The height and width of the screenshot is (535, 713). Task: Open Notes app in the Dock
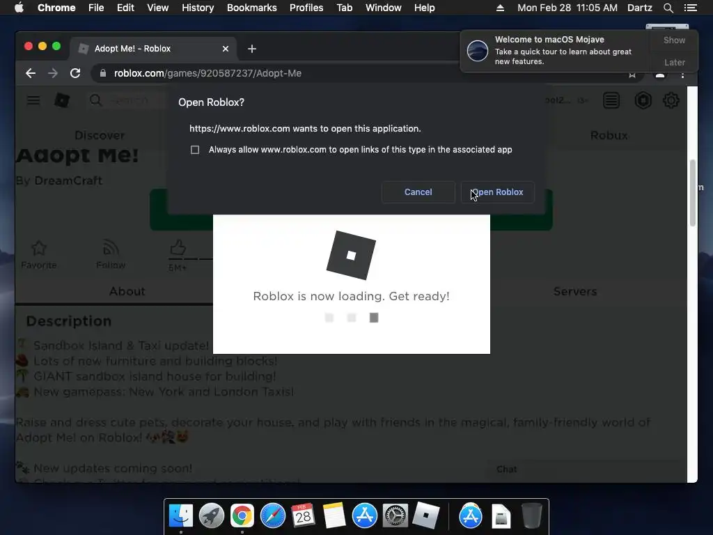pos(334,516)
